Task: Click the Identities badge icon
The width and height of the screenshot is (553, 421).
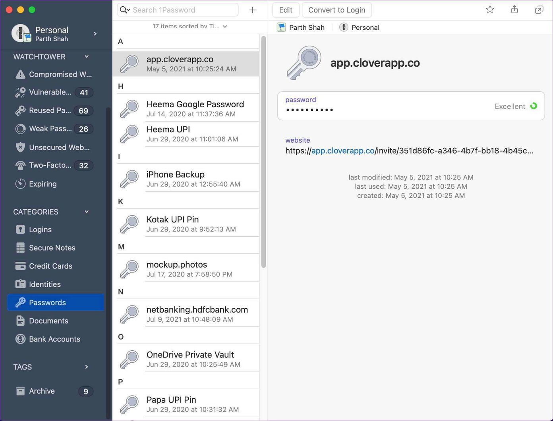Action: 20,284
